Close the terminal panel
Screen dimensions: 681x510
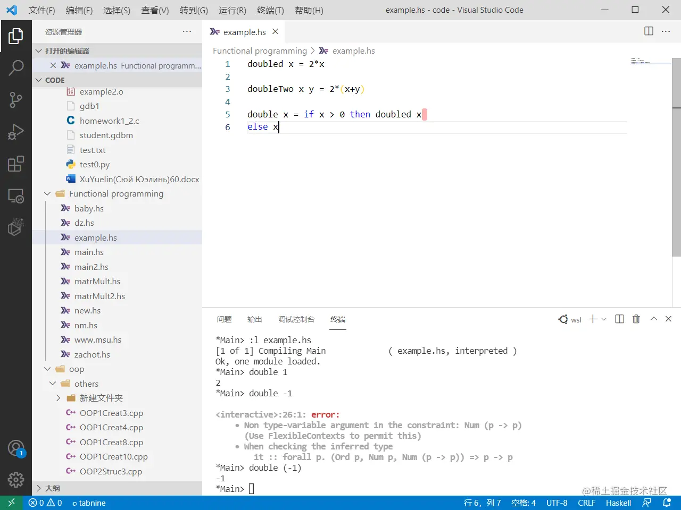[669, 319]
